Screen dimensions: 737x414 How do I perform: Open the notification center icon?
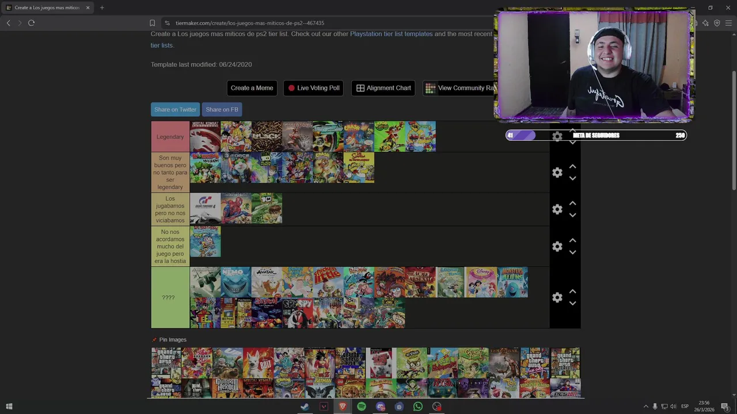tap(725, 407)
